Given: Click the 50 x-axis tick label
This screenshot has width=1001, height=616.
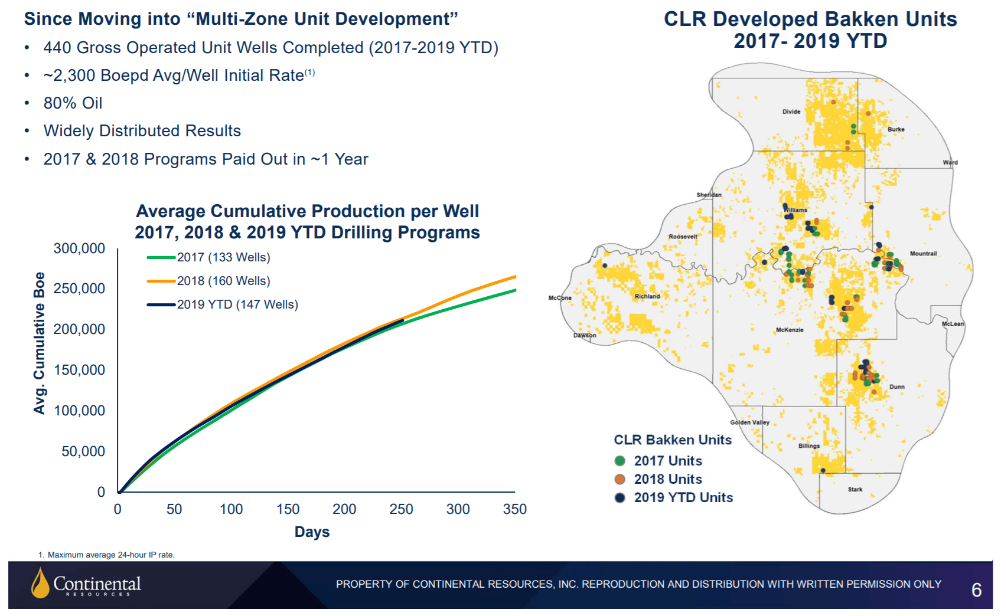Looking at the screenshot, I should tap(174, 509).
